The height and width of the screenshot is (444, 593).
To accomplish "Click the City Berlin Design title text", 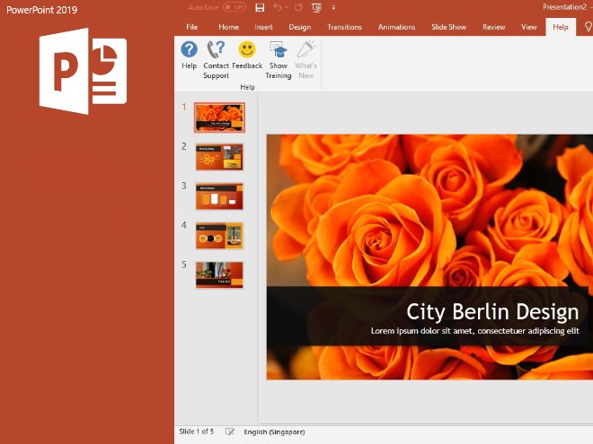I will [492, 311].
